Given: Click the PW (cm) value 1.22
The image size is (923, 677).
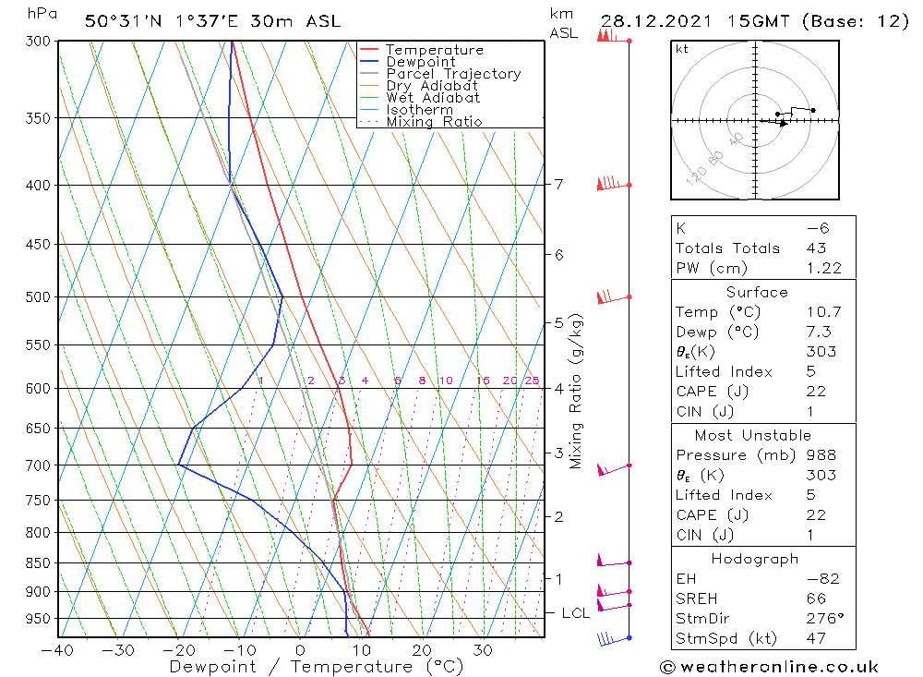Looking at the screenshot, I should tap(824, 268).
